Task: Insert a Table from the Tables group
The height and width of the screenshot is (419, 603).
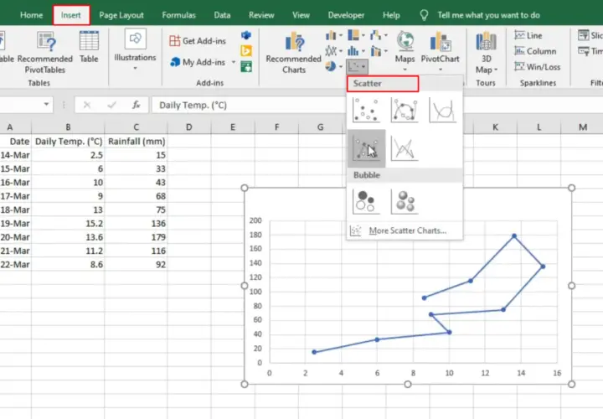Action: point(89,47)
